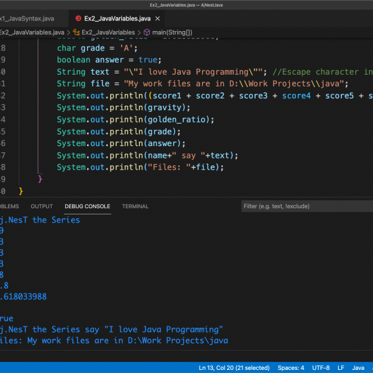Click the method cube icon beside main(String[])
The width and height of the screenshot is (373, 373).
pos(147,32)
